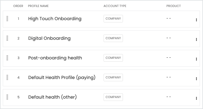This screenshot has height=109, width=203.
Task: Click COMPANY badge on Default health (other) row
Action: pos(113,97)
